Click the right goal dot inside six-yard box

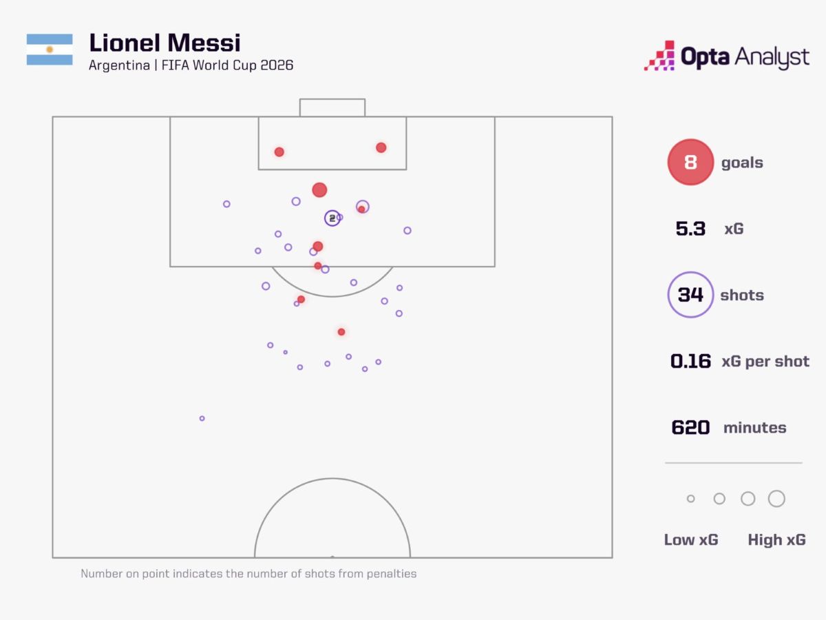[381, 147]
